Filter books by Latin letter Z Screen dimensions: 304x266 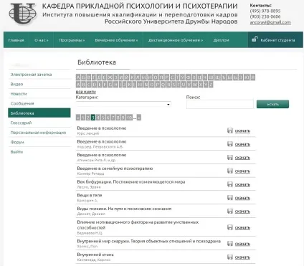point(210,85)
